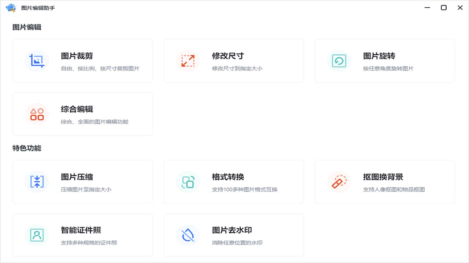The image size is (469, 263).
Task: Select the 图片压缩 compress icon
Action: 37,182
